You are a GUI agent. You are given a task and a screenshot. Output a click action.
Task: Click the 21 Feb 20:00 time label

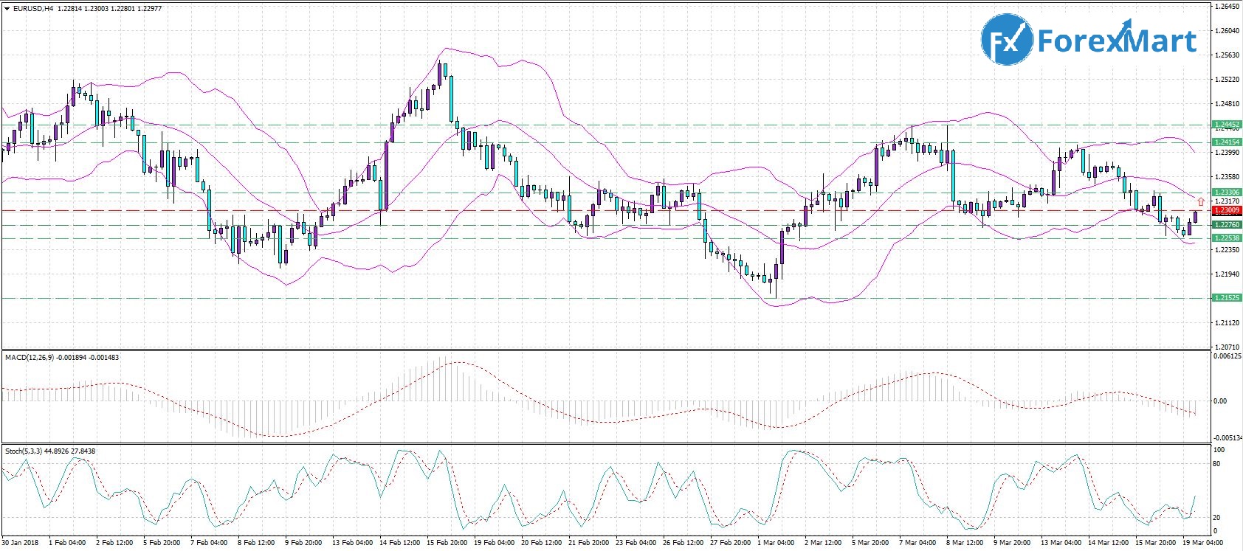[x=588, y=543]
